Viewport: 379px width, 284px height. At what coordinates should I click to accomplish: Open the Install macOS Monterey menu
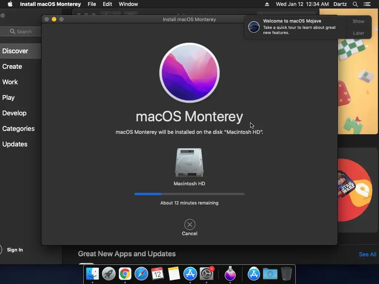50,4
